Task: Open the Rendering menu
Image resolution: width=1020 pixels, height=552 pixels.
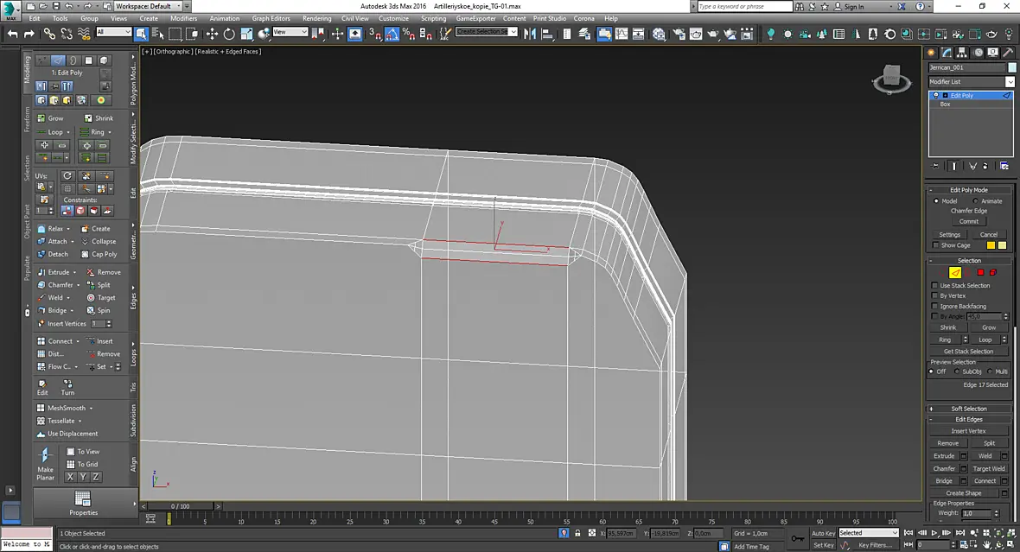Action: pyautogui.click(x=316, y=18)
